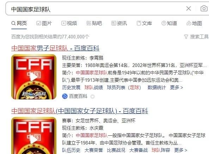Open the 资讯 tab
Image resolution: width=209 pixels, height=154 pixels.
[119, 23]
